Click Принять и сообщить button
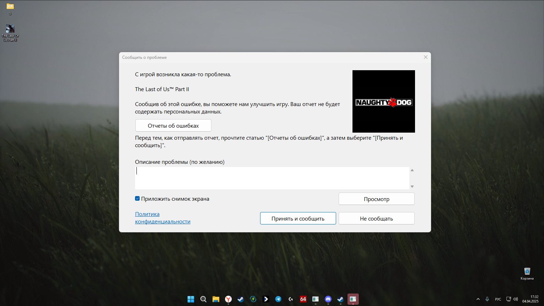 pyautogui.click(x=298, y=218)
